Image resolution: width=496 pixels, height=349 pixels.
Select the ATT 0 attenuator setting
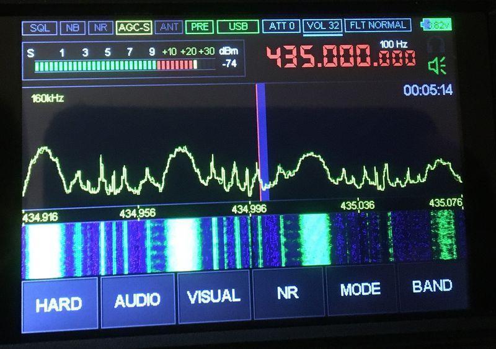281,27
